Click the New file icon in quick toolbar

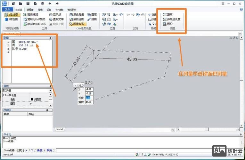click(x=13, y=4)
